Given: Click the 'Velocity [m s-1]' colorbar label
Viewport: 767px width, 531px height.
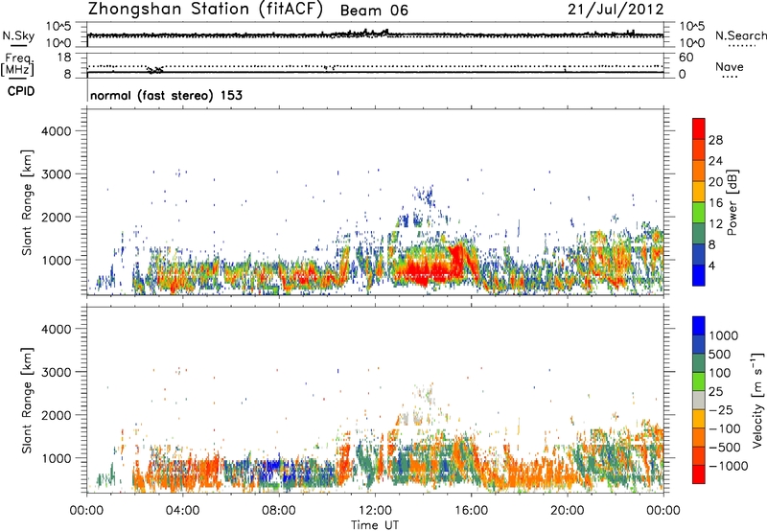Looking at the screenshot, I should pyautogui.click(x=757, y=399).
